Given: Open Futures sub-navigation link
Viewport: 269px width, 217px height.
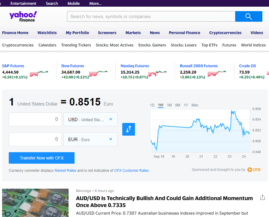Looking at the screenshot, I should (229, 45).
